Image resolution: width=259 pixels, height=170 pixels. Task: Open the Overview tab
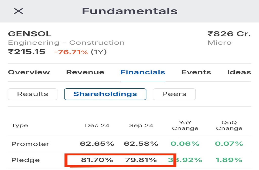pos(29,72)
